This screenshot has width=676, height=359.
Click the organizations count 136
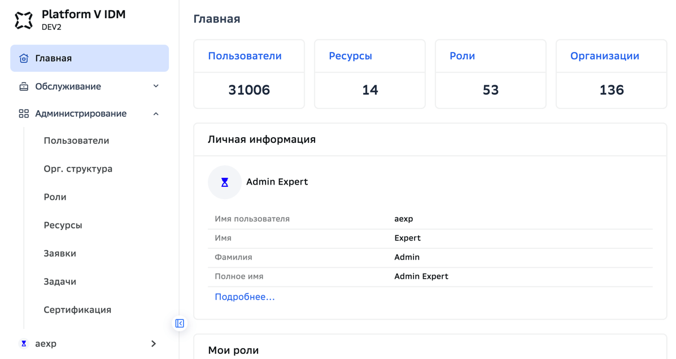click(x=612, y=90)
